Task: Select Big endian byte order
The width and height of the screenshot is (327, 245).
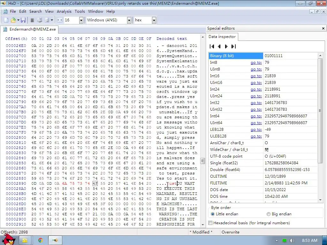Action: click(279, 214)
